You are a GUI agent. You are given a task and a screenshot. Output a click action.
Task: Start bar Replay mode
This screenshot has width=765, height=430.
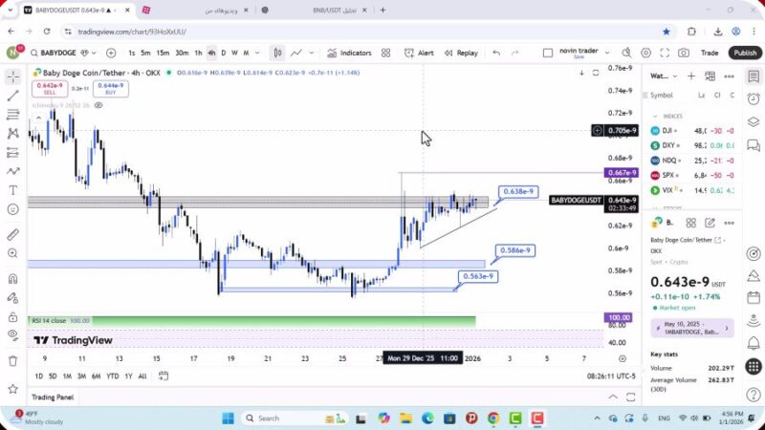460,53
